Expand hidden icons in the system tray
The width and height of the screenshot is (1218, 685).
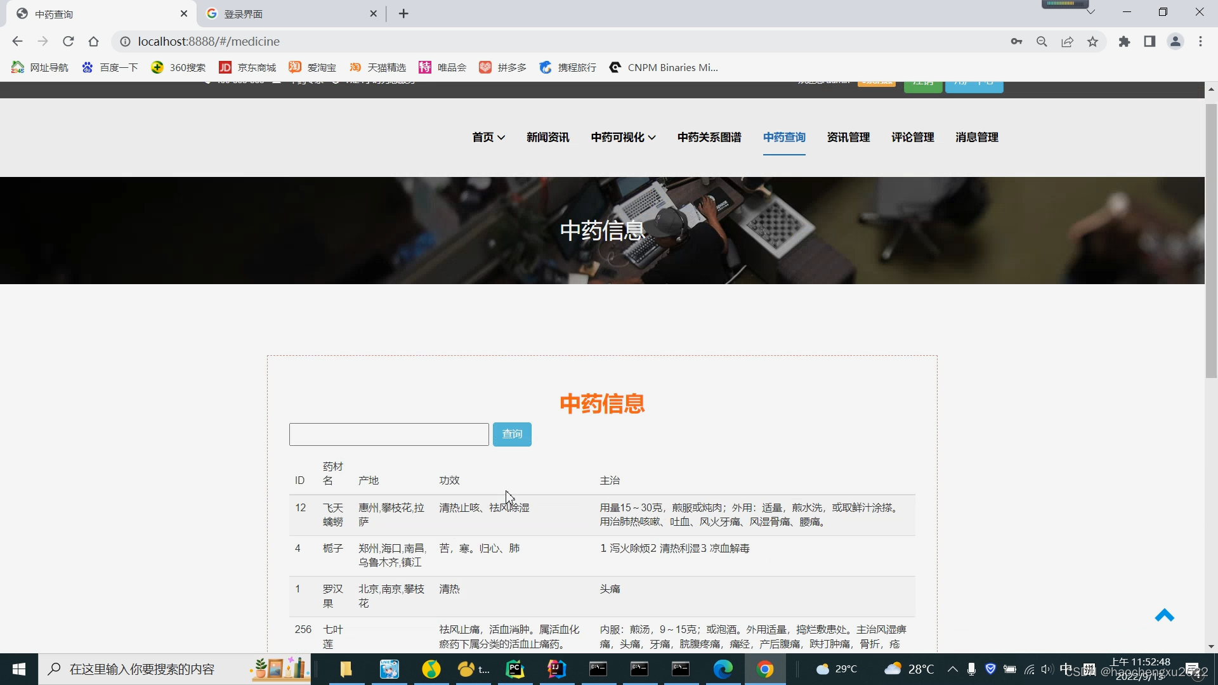952,669
